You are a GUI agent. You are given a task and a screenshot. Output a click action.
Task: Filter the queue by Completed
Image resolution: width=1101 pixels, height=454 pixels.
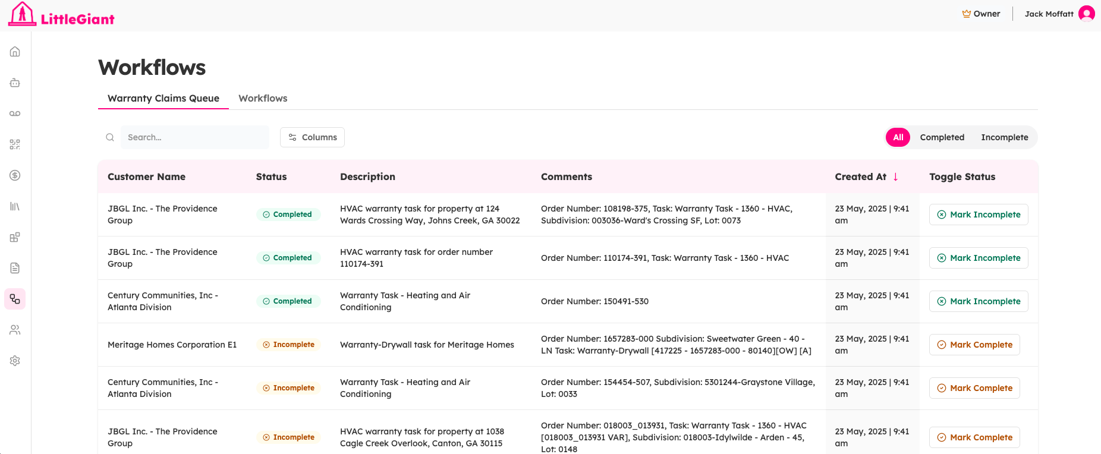[942, 137]
